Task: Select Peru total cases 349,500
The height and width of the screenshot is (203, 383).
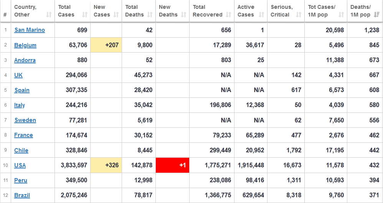Action: (76, 180)
